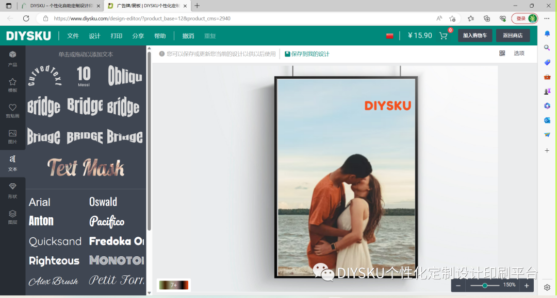Click the DIYSKU logo
Screen dimensions: 557x298
coord(28,36)
